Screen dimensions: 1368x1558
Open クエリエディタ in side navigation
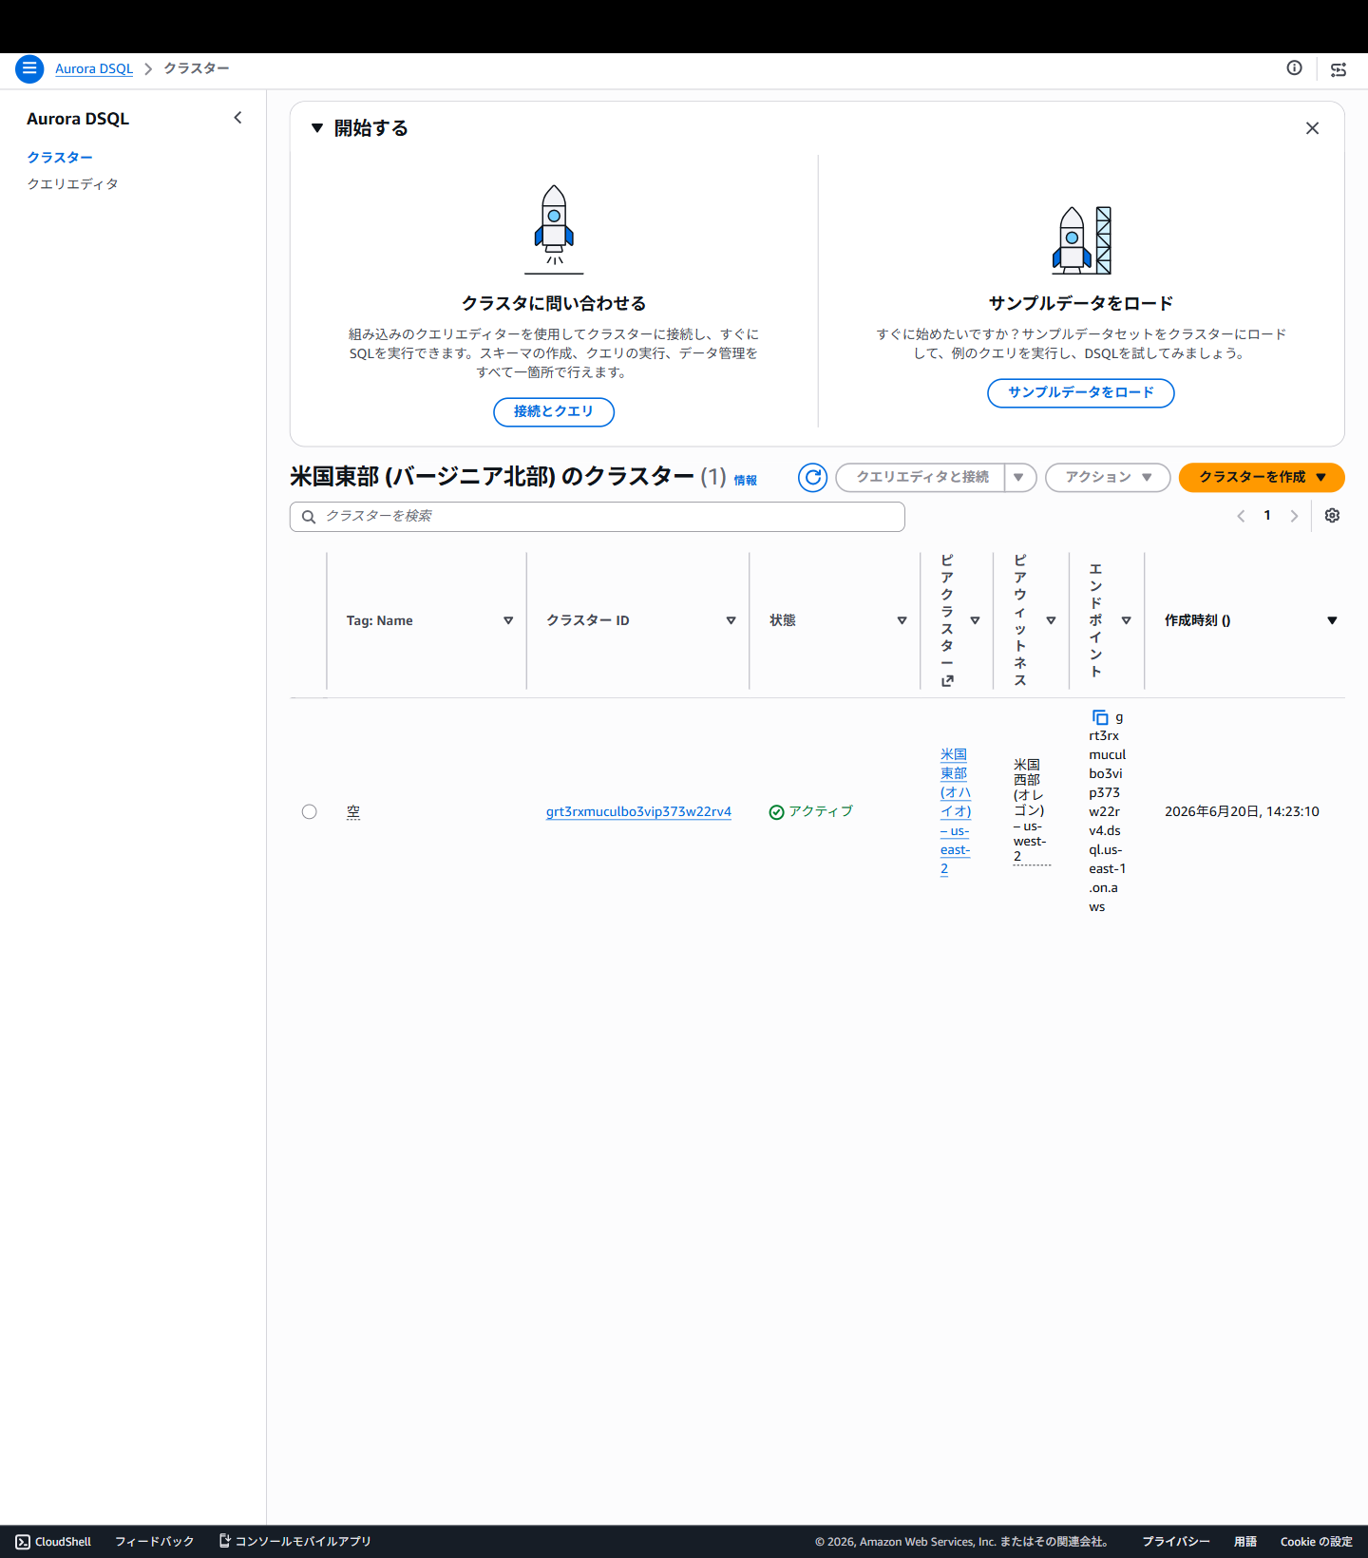(x=73, y=184)
